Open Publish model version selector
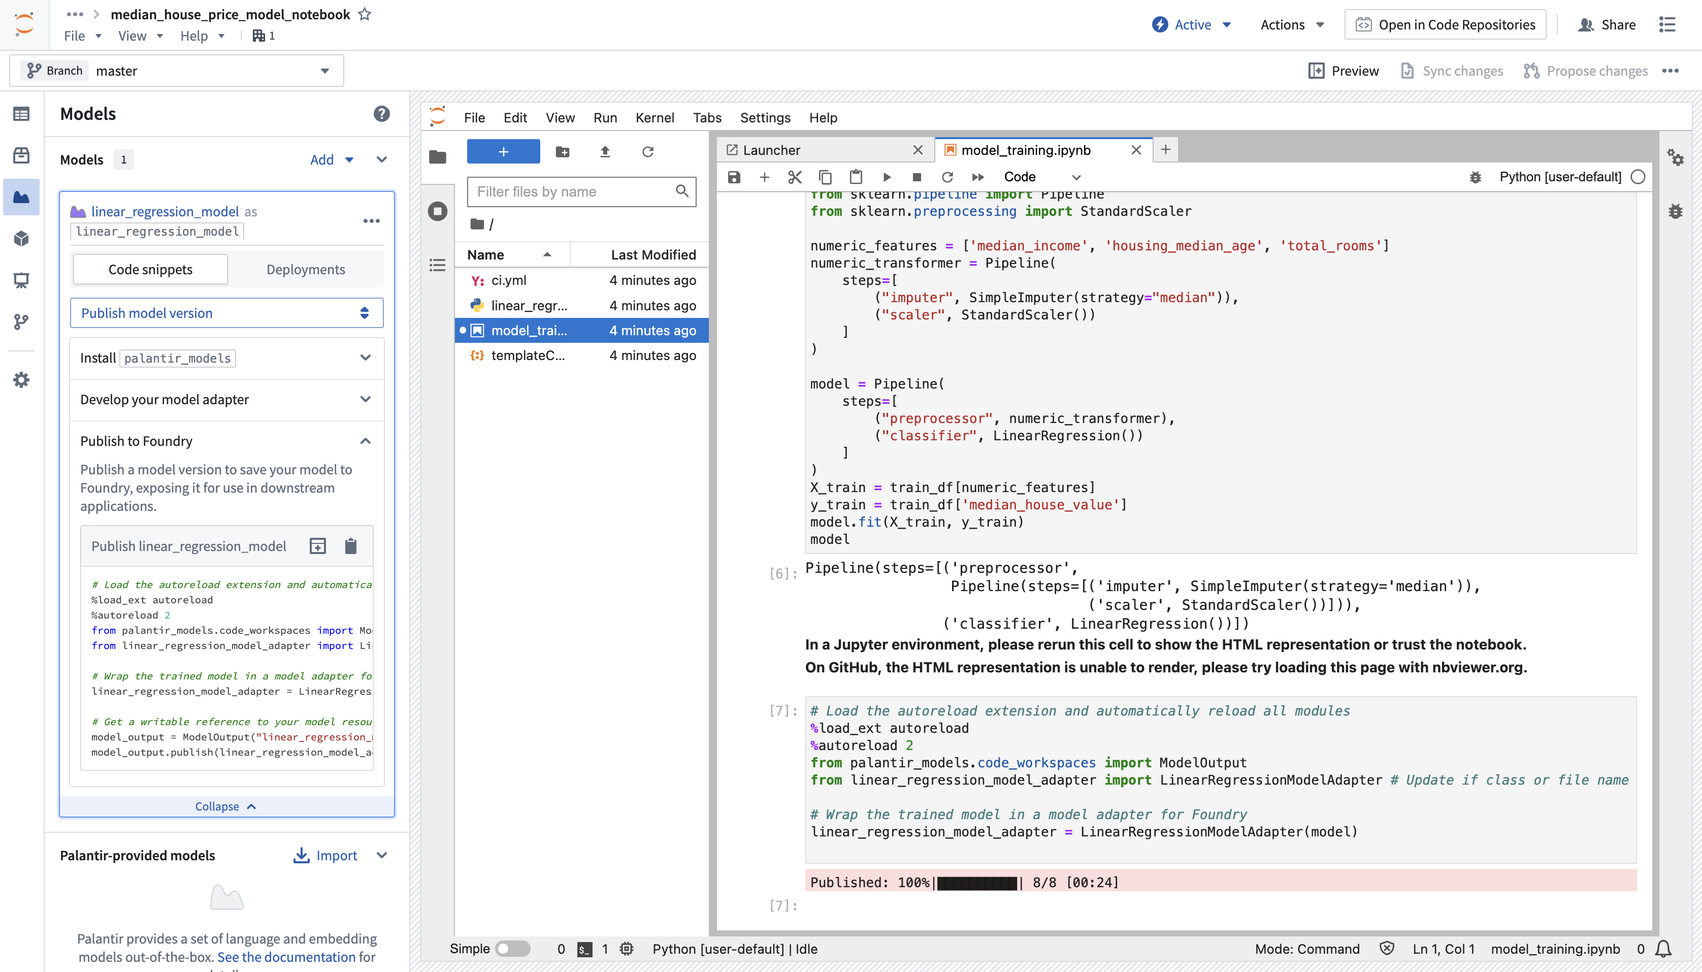This screenshot has width=1702, height=972. tap(227, 313)
